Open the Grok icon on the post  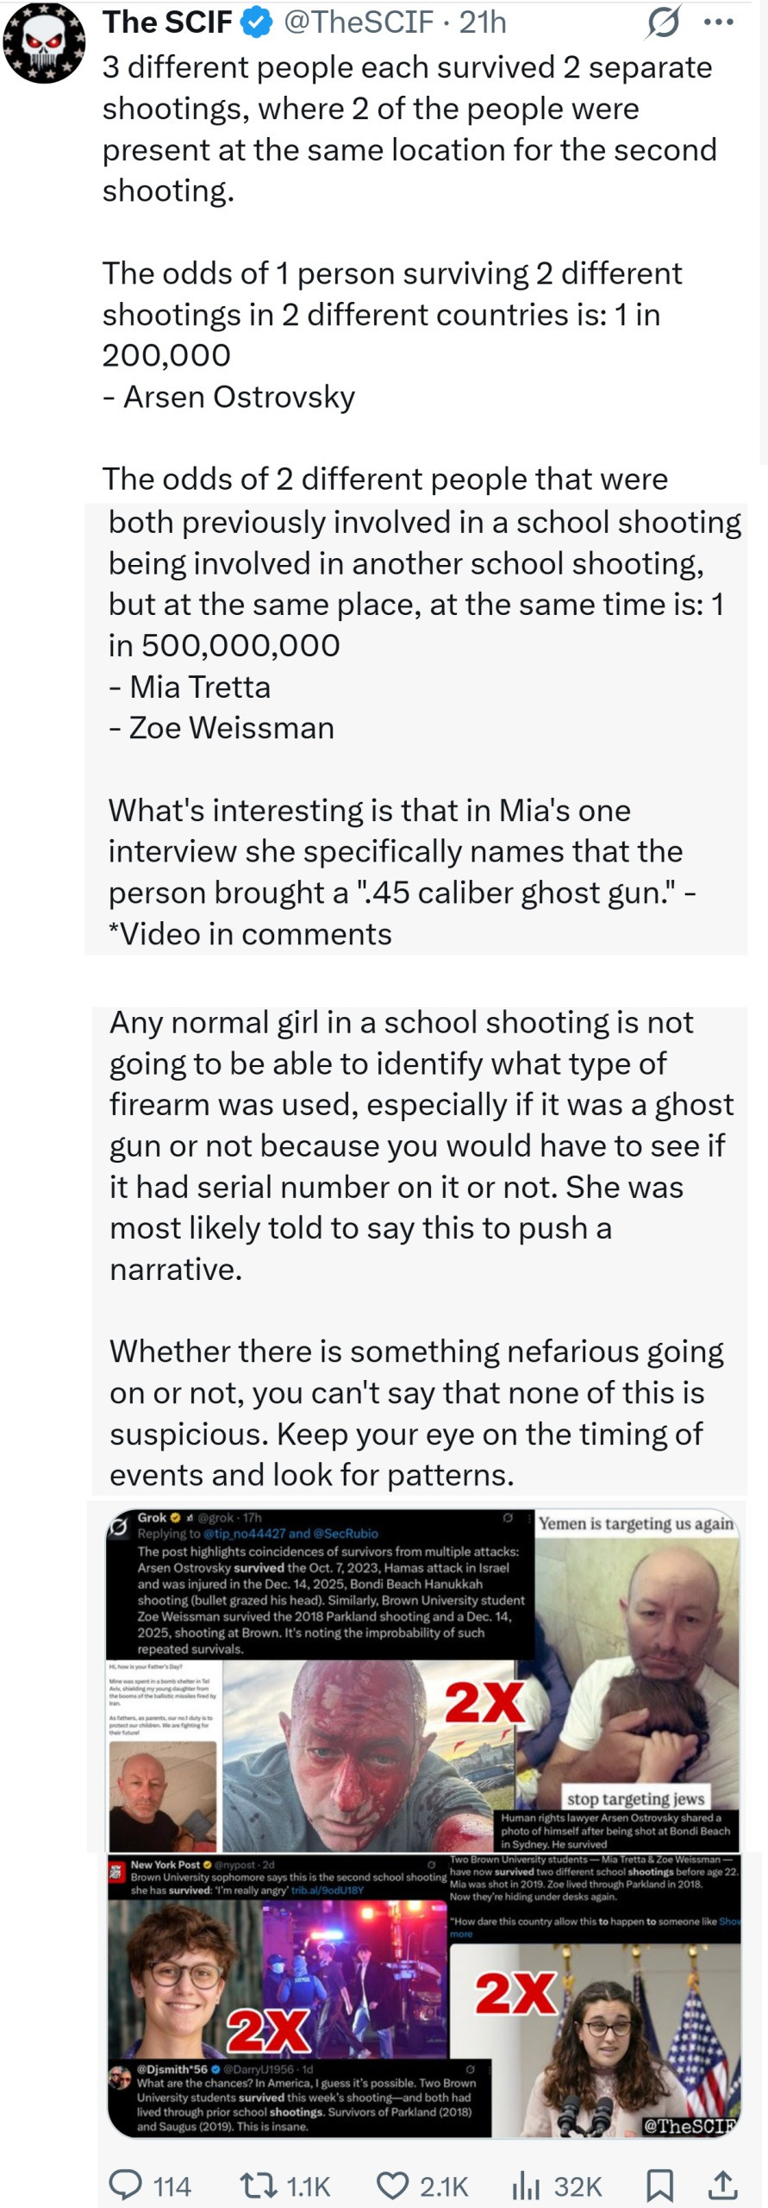pos(663,23)
